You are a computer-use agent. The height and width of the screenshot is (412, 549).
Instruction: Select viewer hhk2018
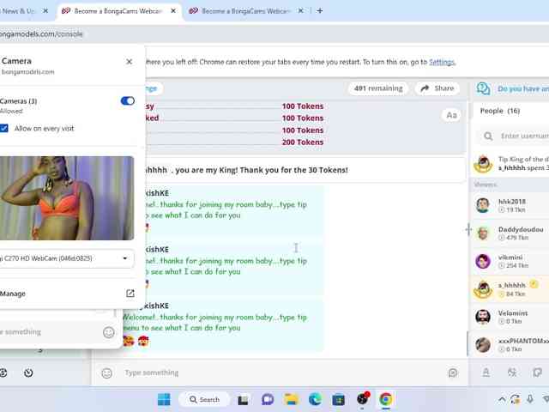tap(510, 205)
